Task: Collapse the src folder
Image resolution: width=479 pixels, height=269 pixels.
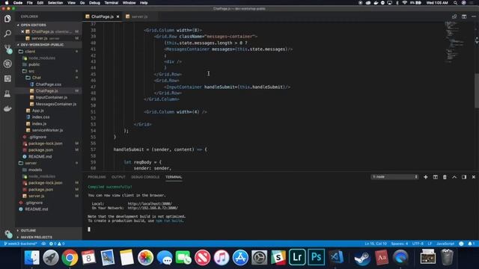Action: (31, 71)
